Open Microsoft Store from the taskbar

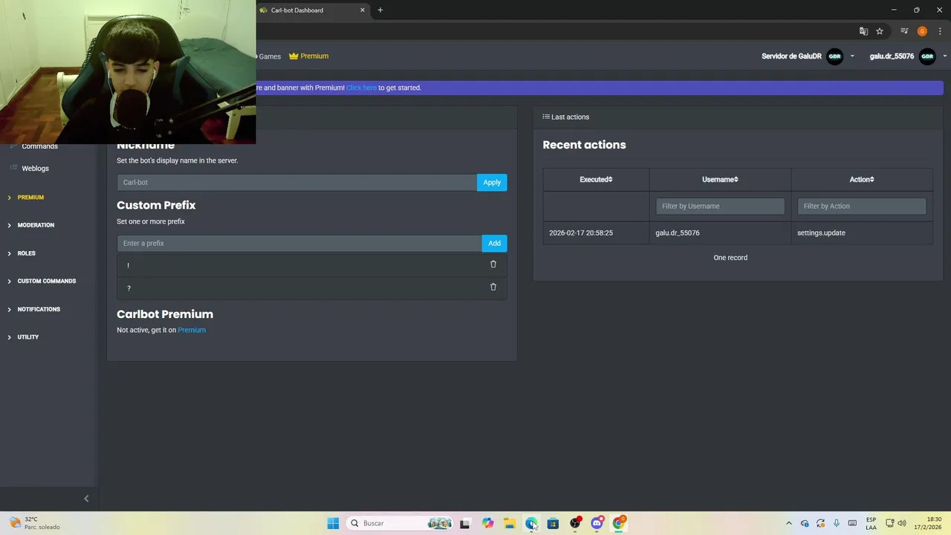[553, 523]
